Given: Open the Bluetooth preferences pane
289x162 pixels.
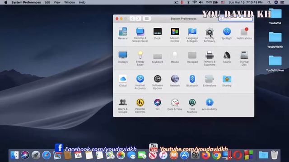Looking at the screenshot, I should [192, 81].
